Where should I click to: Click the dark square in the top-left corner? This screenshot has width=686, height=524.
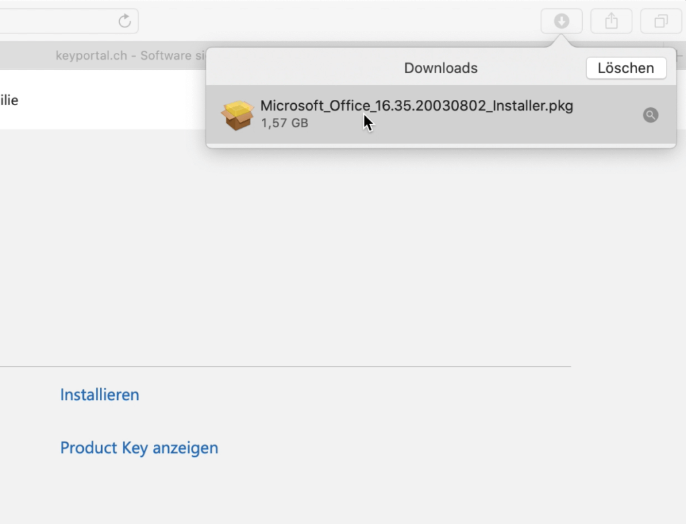[7, 7]
